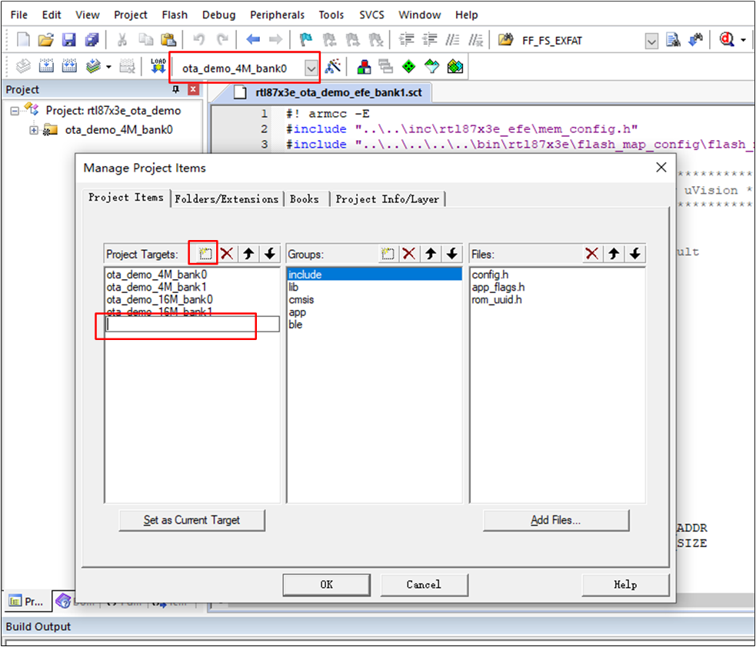Viewport: 756px width, 647px height.
Task: Confirm dialog with OK
Action: [326, 585]
